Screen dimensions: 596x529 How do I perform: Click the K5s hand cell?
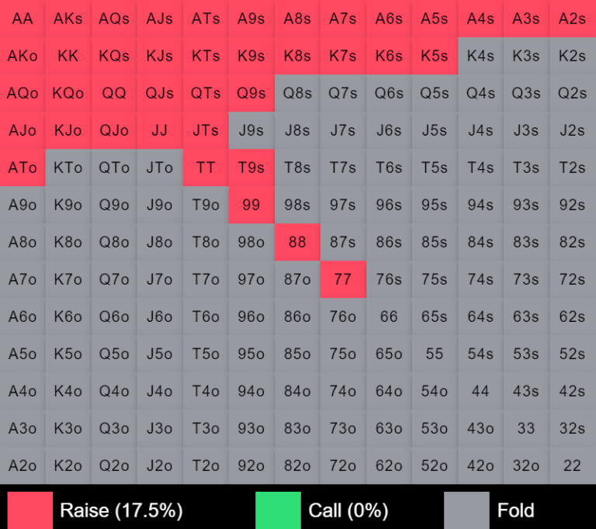[x=435, y=56]
